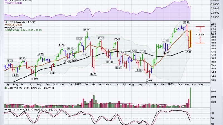Click the 2023 year label on time axis
This screenshot has width=223, height=125.
tap(171, 84)
